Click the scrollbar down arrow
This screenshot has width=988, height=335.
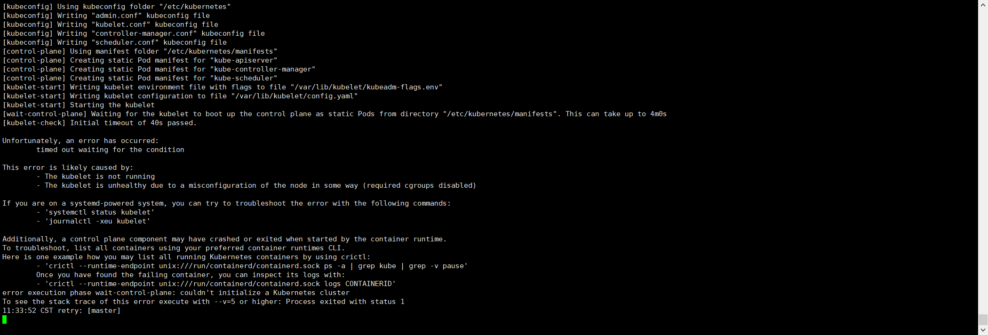point(983,330)
